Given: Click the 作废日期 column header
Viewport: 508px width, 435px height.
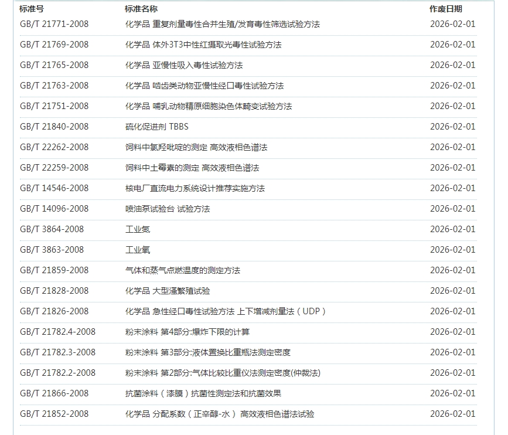Looking at the screenshot, I should 445,9.
